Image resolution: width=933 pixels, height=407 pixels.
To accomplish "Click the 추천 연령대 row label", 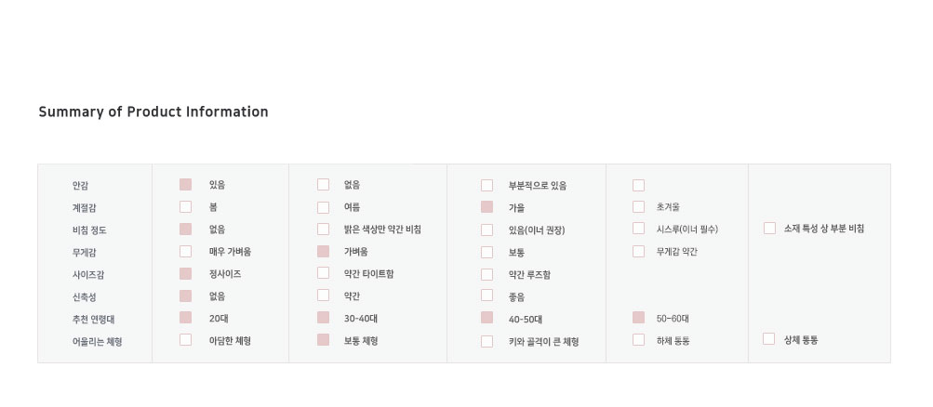I will point(93,319).
